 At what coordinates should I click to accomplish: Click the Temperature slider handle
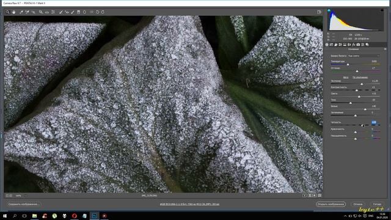[348, 65]
